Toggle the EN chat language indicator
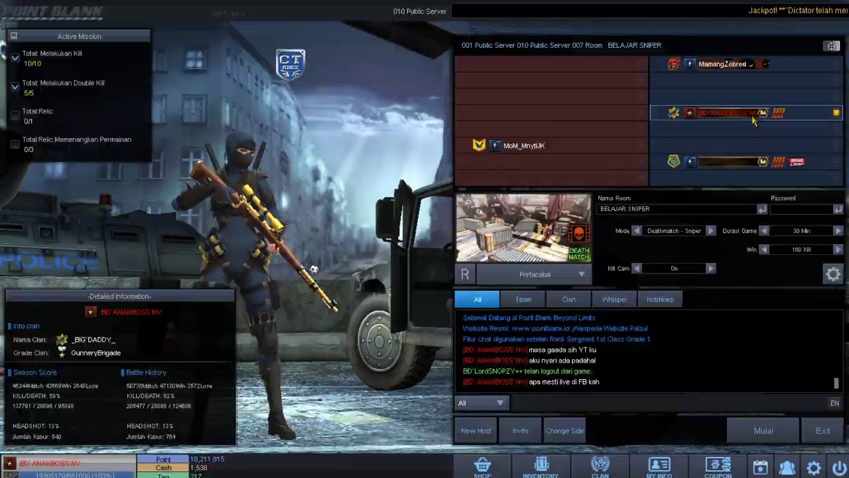 (834, 403)
